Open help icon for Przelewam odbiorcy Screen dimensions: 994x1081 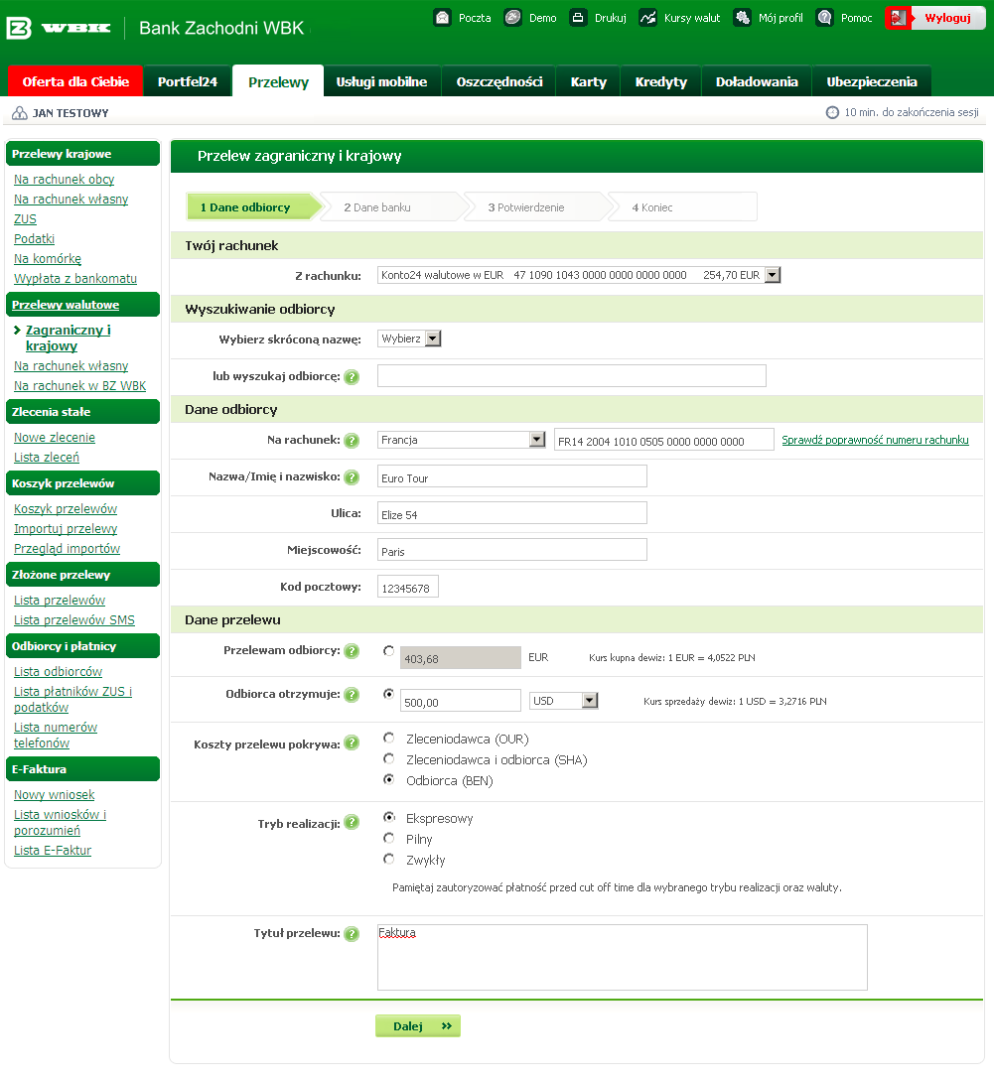[352, 651]
